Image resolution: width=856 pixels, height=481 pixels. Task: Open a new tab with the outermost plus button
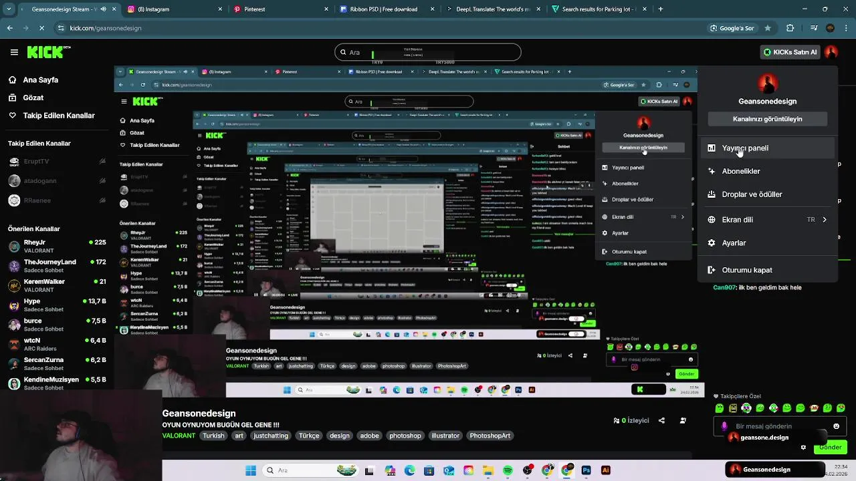click(x=661, y=9)
